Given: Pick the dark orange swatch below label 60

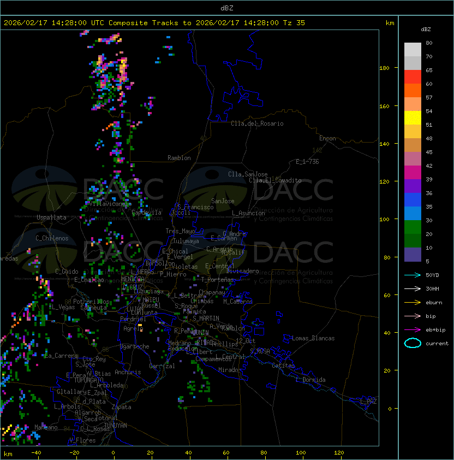Looking at the screenshot, I should click(413, 90).
